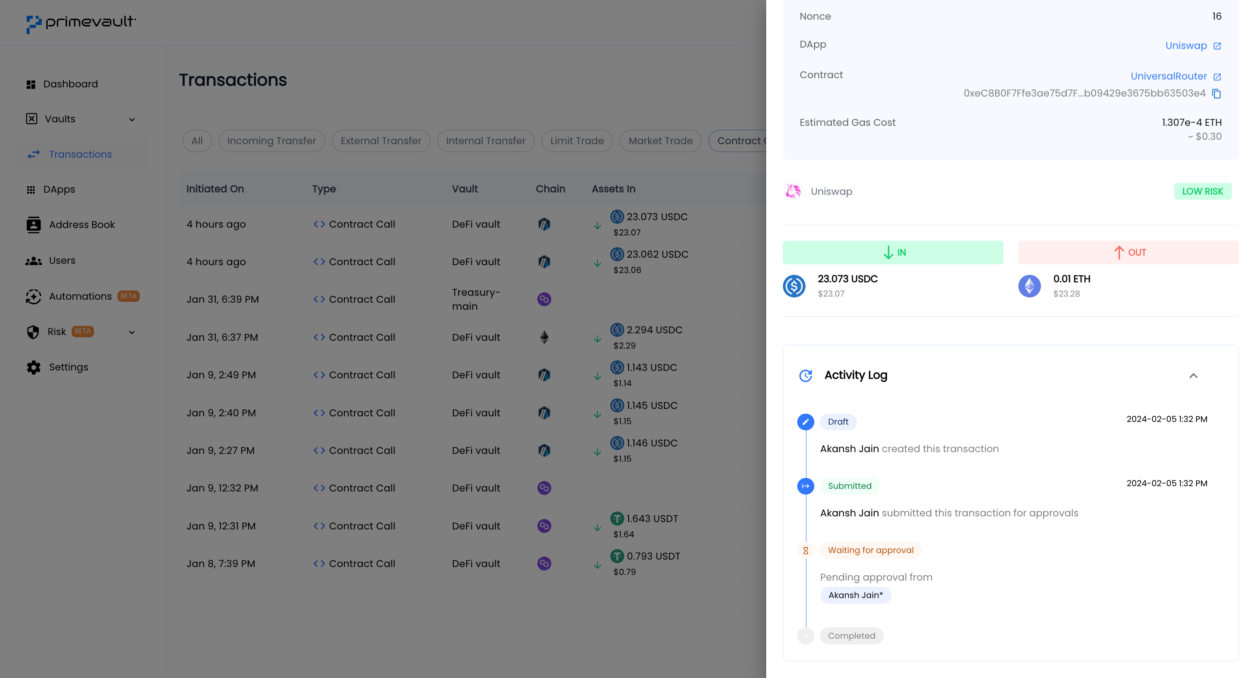Image resolution: width=1252 pixels, height=678 pixels.
Task: Click the Akansh Jain* approver chip
Action: [x=855, y=595]
